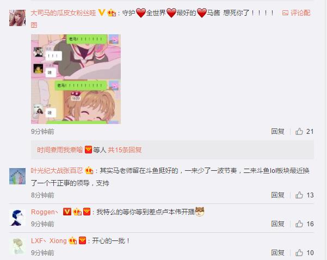The image size is (327, 260).
Task: Like the first comment with 21 likes
Action: [299, 131]
